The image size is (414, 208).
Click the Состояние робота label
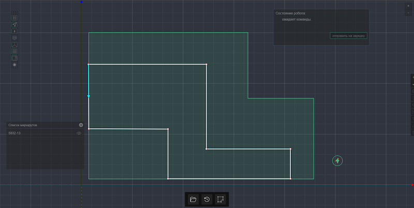(290, 13)
